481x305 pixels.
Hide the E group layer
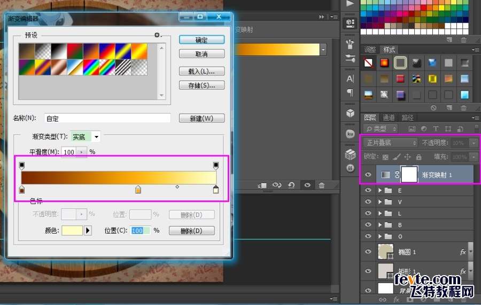pos(368,190)
